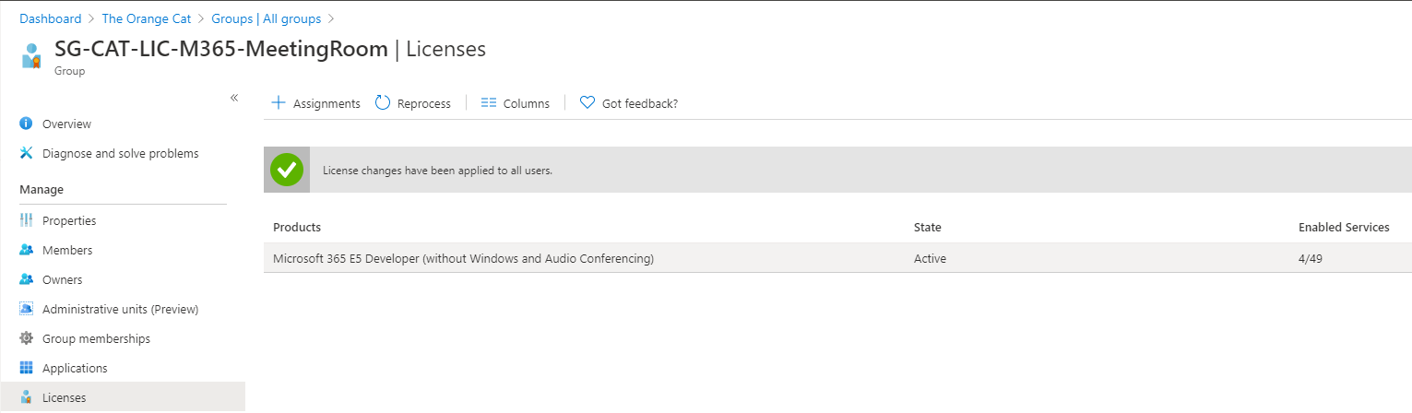Open Groups | All groups breadcrumb

point(267,18)
